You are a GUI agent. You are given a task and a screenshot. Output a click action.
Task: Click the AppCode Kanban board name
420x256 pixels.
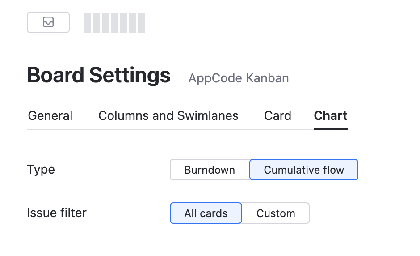pyautogui.click(x=239, y=78)
